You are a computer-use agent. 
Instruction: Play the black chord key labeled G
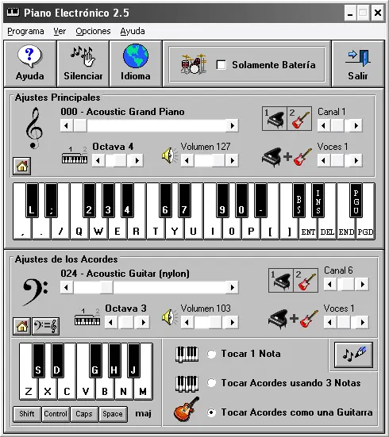pyautogui.click(x=95, y=361)
